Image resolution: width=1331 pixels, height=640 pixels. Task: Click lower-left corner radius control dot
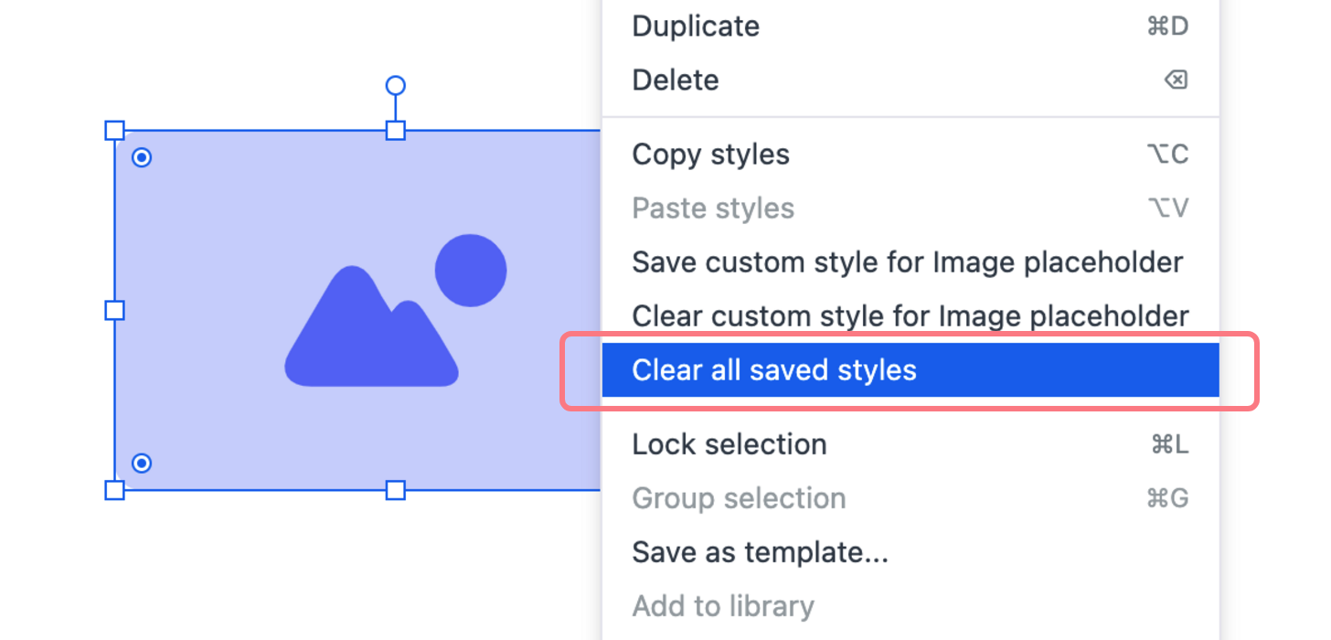[142, 463]
